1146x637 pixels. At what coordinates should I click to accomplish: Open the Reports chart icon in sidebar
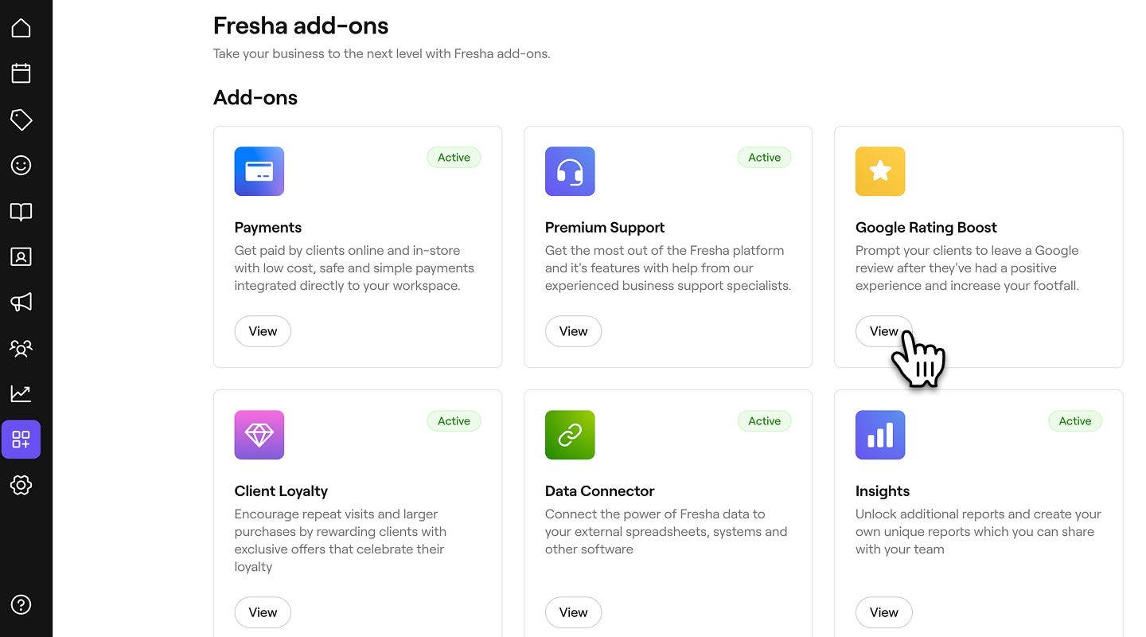(x=21, y=393)
